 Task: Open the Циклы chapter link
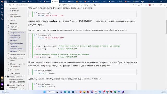click(13, 20)
